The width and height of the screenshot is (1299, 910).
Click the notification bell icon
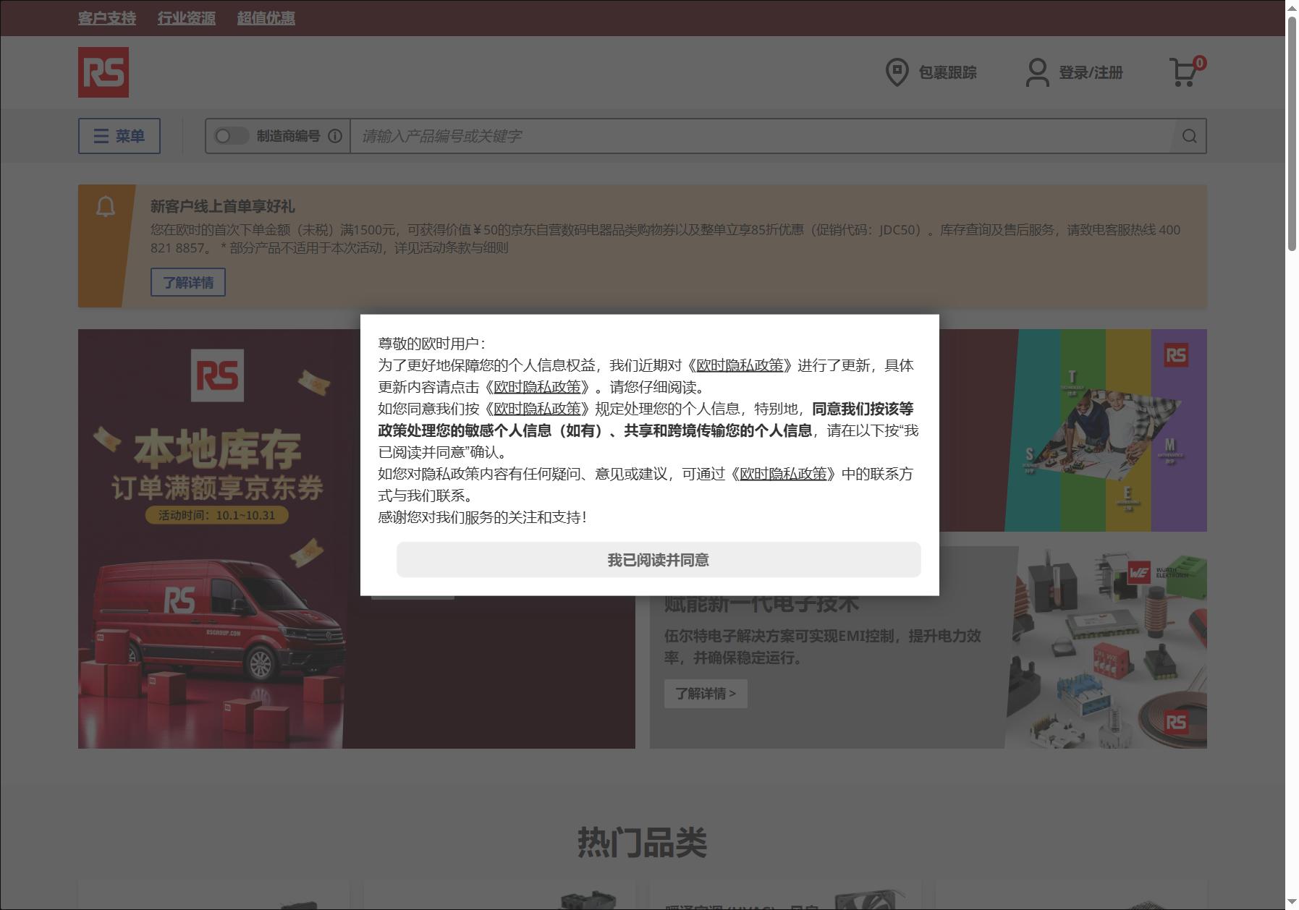pyautogui.click(x=106, y=207)
